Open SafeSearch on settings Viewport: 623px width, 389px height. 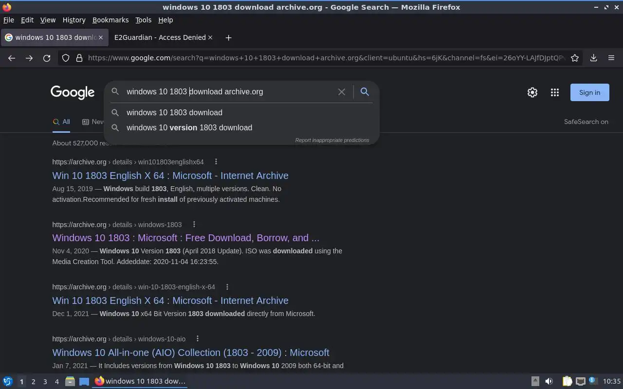[x=586, y=122]
